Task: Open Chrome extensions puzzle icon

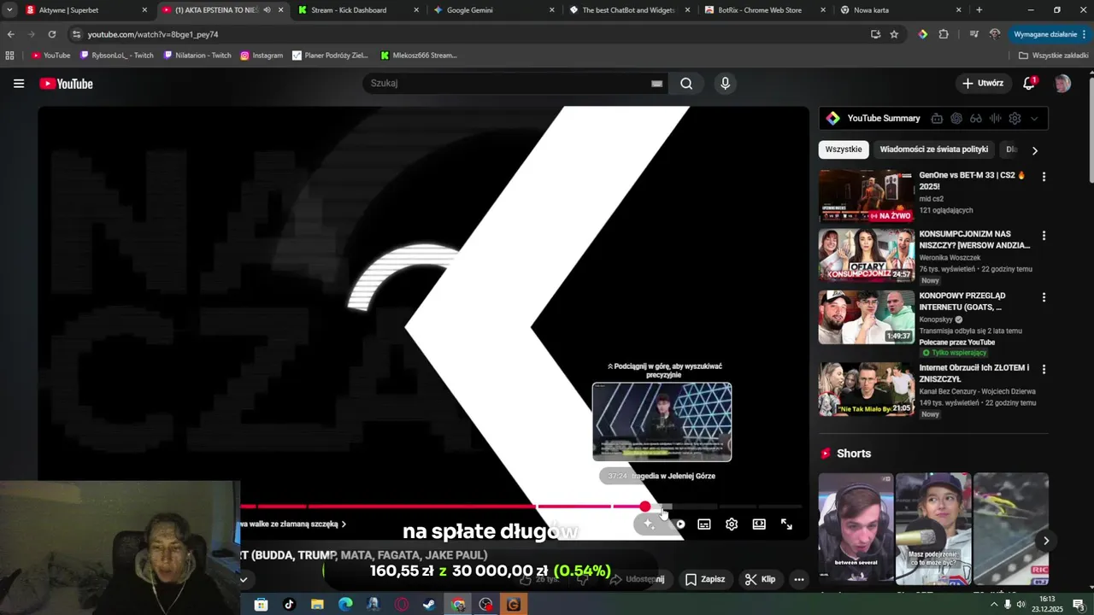Action: pyautogui.click(x=944, y=34)
